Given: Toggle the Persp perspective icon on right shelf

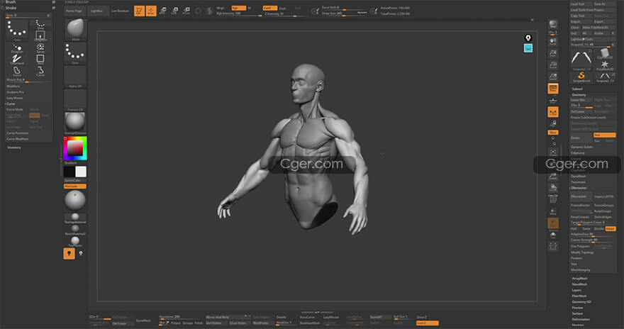Looking at the screenshot, I should [x=553, y=89].
